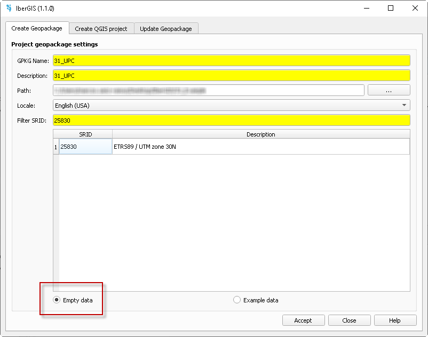428x337 pixels.
Task: Select row 1 header in SRID table
Action: tap(56, 147)
